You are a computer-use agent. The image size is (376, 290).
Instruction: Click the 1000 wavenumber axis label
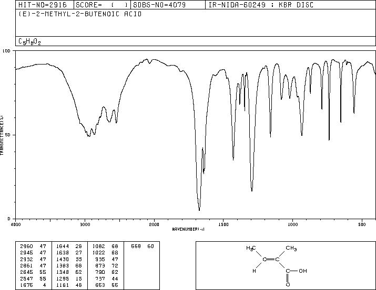292,224
